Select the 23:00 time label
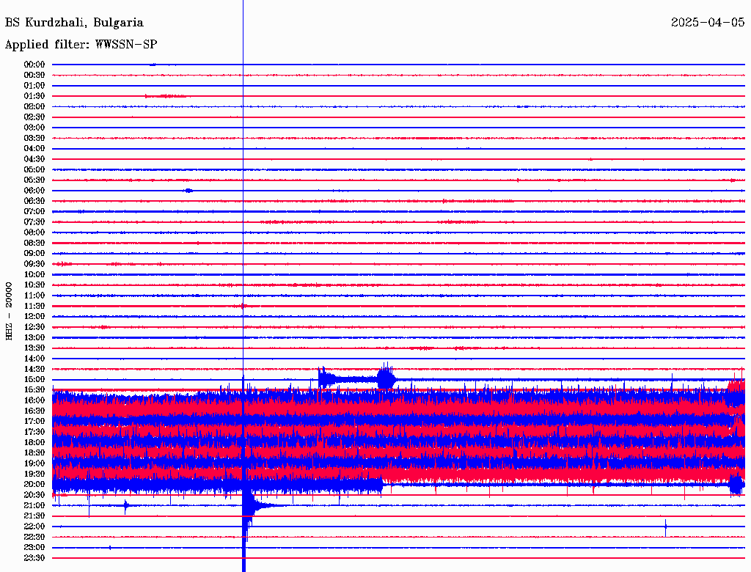Screen dimensions: 751x572 tap(34, 548)
